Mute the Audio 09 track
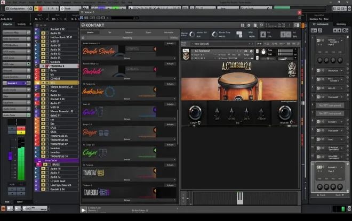352x221 pixels. 43,33
